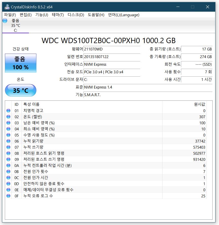This screenshot has height=225, width=219.
Task: Open the 디스크(D) menu
Action: pyautogui.click(x=76, y=15)
